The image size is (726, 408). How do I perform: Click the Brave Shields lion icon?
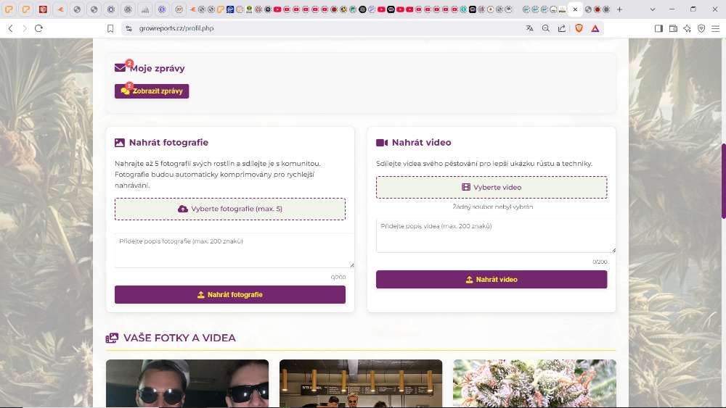coord(579,28)
